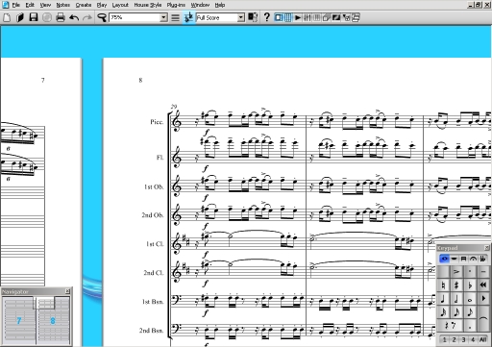The image size is (492, 347).
Task: Click the staccato dot button on the Keypad
Action: tap(470, 272)
